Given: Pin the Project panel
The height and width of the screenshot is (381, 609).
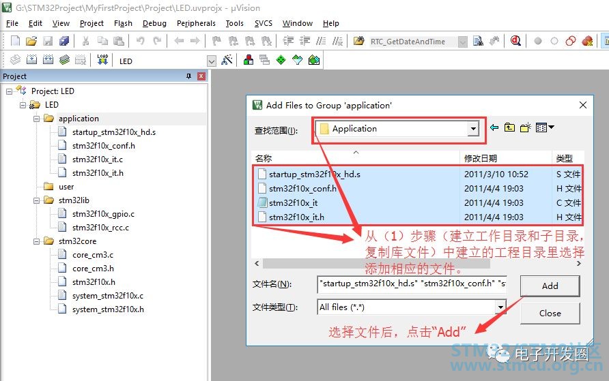Looking at the screenshot, I should coord(188,76).
